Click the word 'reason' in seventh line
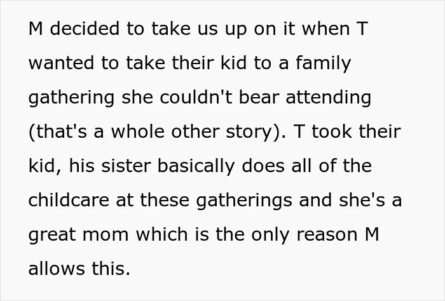Screen dimensions: 445x301 [x=327, y=235]
